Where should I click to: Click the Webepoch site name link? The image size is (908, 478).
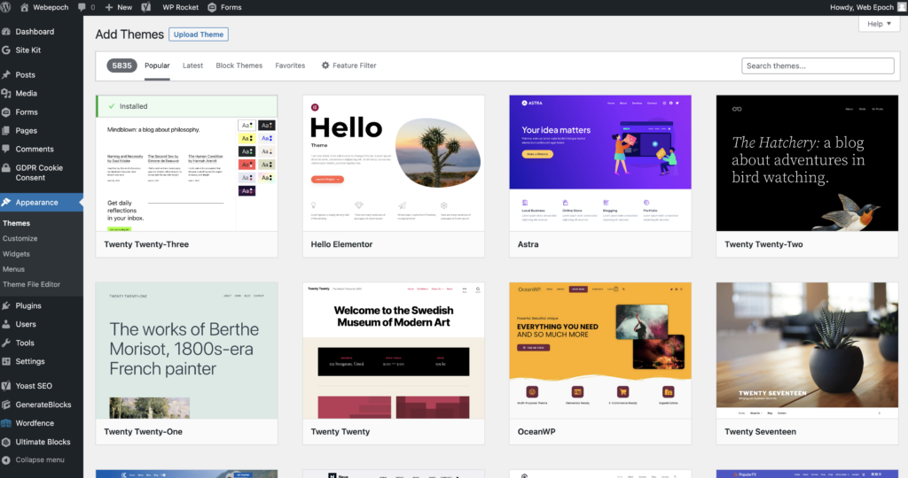tap(51, 7)
